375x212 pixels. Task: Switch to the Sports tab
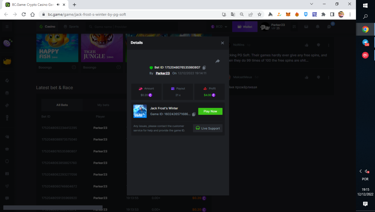[x=71, y=27]
